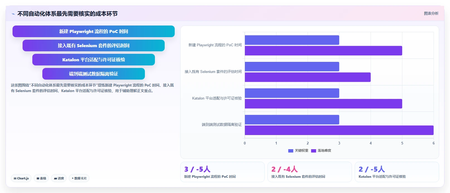Click the 落地难度 legend text

click(x=324, y=151)
